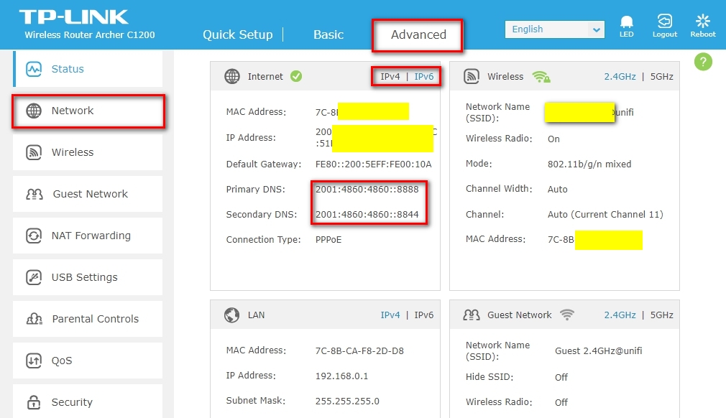Click Channel value Auto (Current Channel 11)
This screenshot has height=418, width=726.
tap(605, 215)
